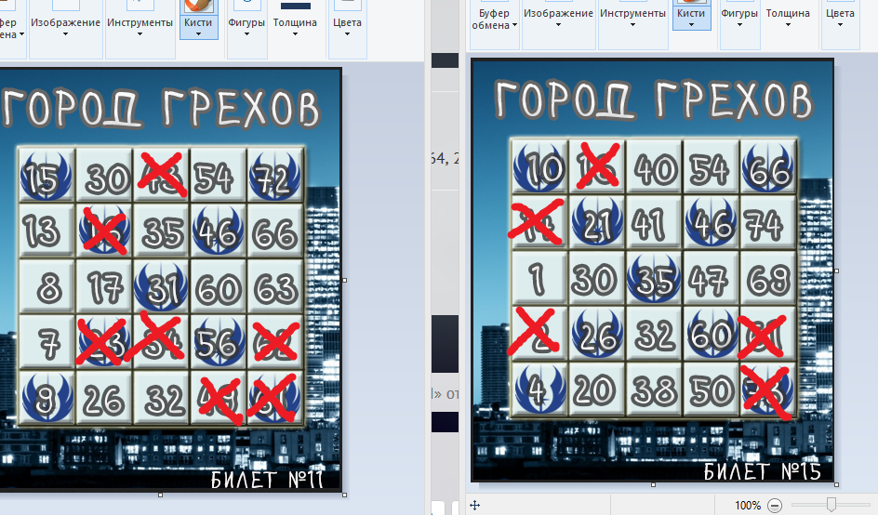Screen dimensions: 878x515
Task: Click the cursor position crosshair icon in status bar
Action: point(475,505)
